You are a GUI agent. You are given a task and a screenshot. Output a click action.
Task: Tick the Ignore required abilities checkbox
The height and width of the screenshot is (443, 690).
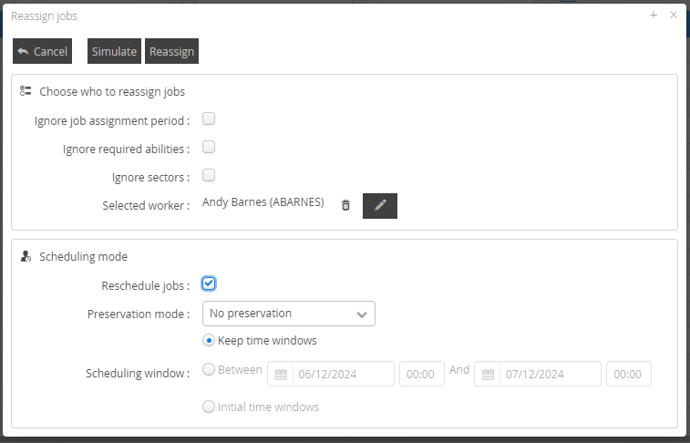209,147
